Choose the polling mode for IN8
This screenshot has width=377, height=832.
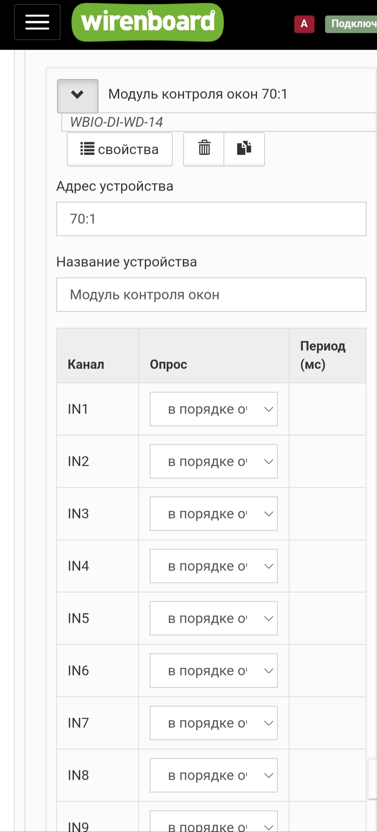click(x=214, y=775)
